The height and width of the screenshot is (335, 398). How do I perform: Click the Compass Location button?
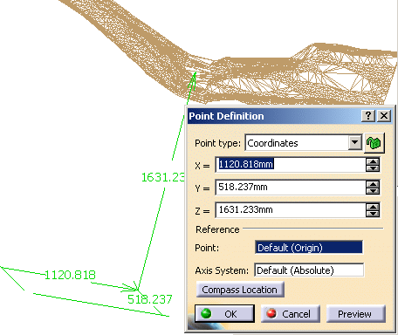click(240, 290)
